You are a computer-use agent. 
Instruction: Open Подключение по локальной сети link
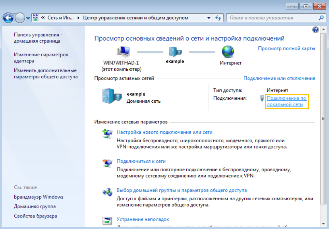287,101
